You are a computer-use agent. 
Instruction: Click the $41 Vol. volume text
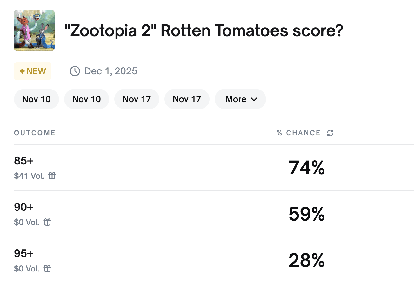click(x=29, y=176)
